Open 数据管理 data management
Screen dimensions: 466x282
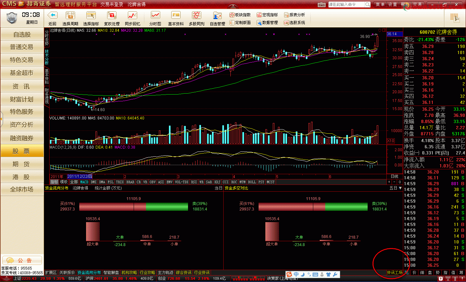tap(267, 23)
